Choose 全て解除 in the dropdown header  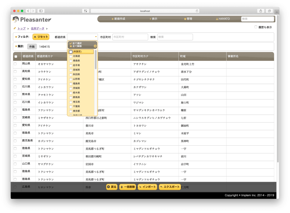[x=76, y=46]
